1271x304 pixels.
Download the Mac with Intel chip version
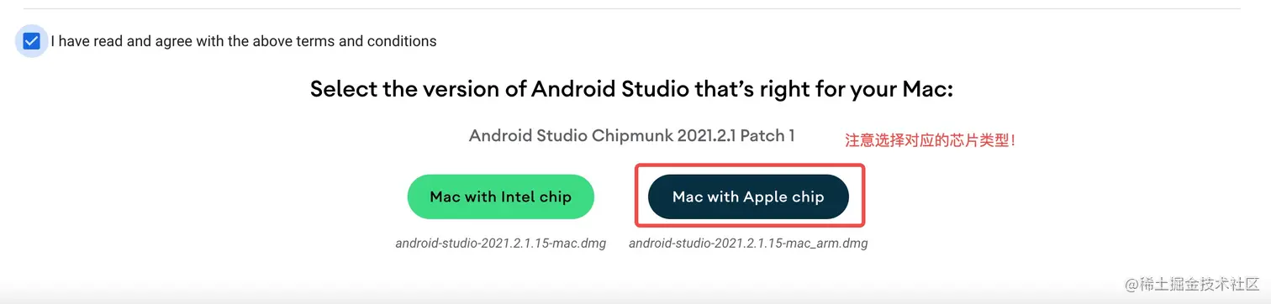(500, 197)
